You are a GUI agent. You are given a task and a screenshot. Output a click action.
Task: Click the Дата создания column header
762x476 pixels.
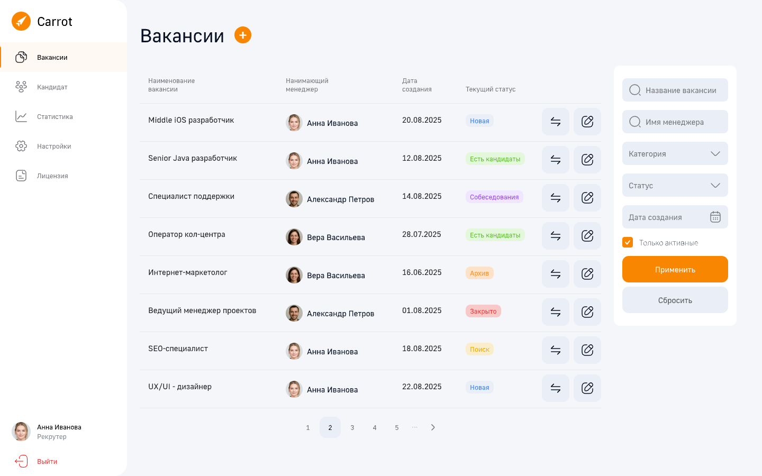417,85
